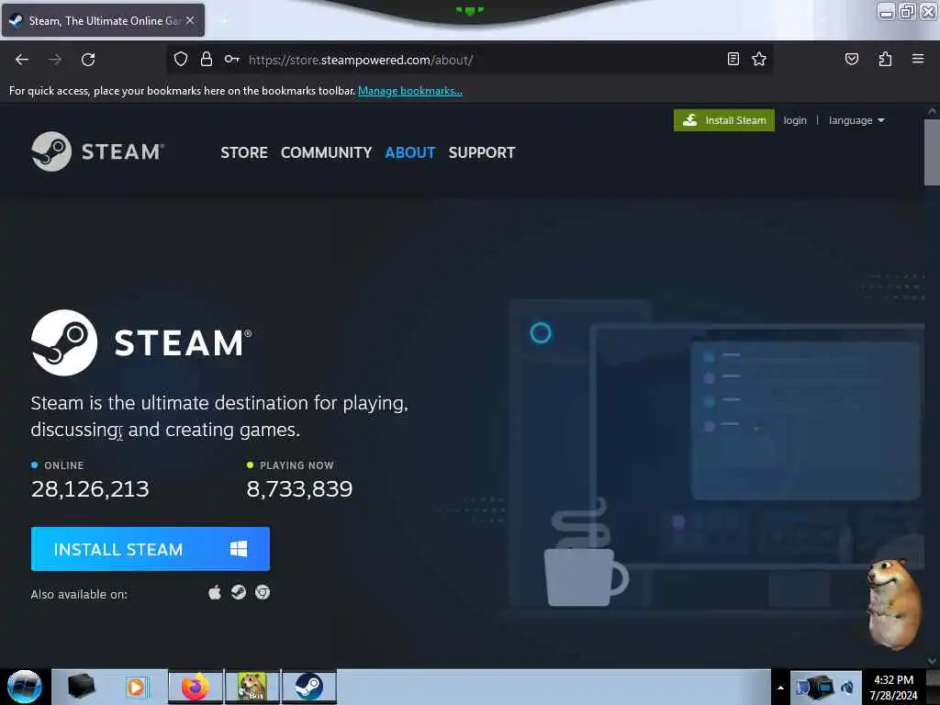Open the COMMUNITY menu
Image resolution: width=940 pixels, height=705 pixels.
326,153
